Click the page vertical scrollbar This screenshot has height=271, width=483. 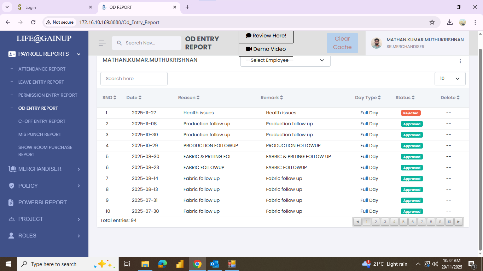click(x=480, y=141)
